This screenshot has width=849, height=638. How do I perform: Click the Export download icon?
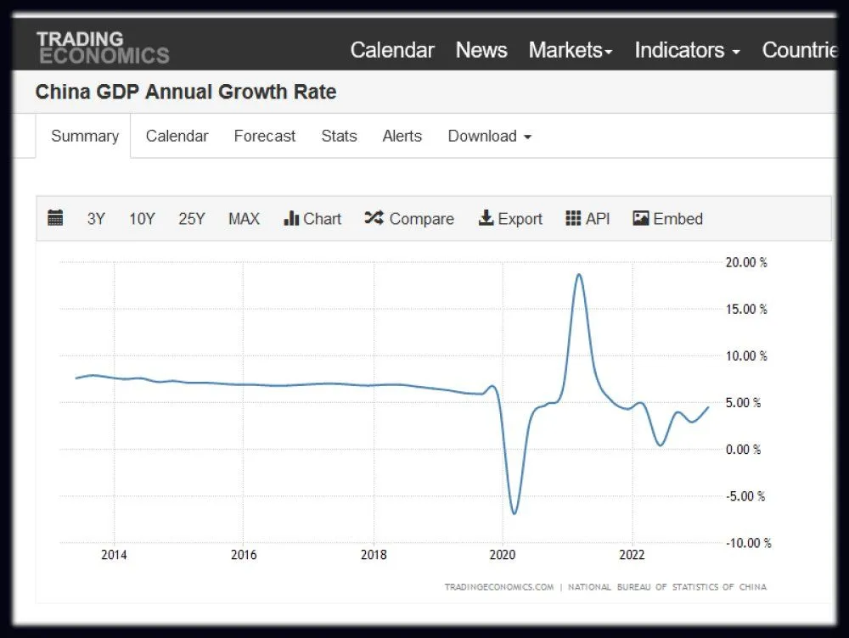pos(486,219)
